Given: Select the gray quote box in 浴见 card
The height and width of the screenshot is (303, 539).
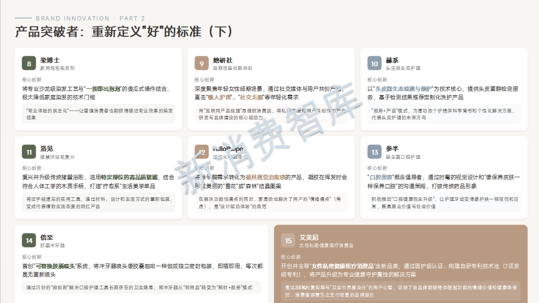Looking at the screenshot, I should pos(99,203).
